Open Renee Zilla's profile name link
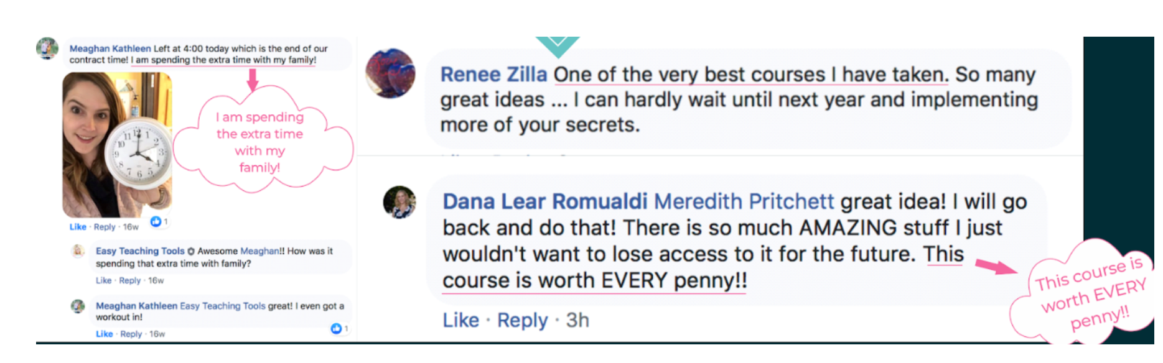Screen dimensions: 1163x363 point(493,75)
